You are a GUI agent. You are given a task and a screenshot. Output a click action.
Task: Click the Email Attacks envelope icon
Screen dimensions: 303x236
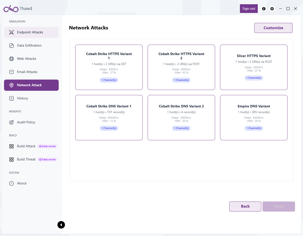tap(11, 72)
